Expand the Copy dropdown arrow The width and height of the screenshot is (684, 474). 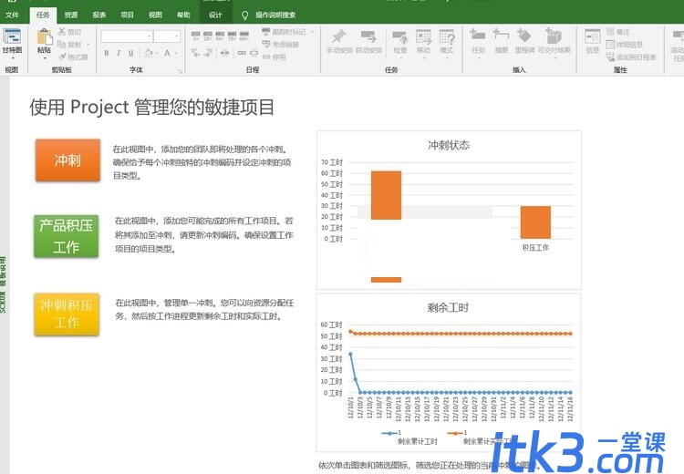point(88,44)
